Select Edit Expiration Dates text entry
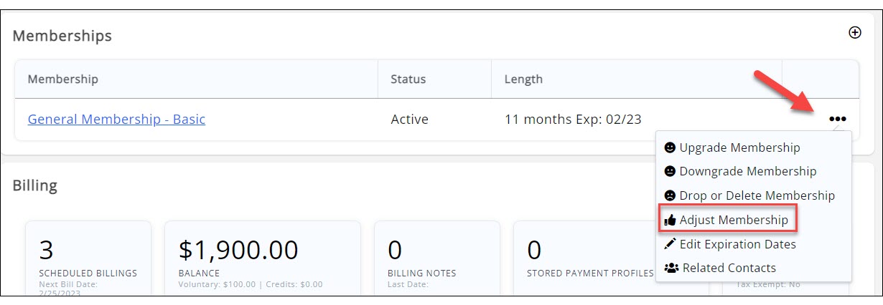 pyautogui.click(x=737, y=244)
